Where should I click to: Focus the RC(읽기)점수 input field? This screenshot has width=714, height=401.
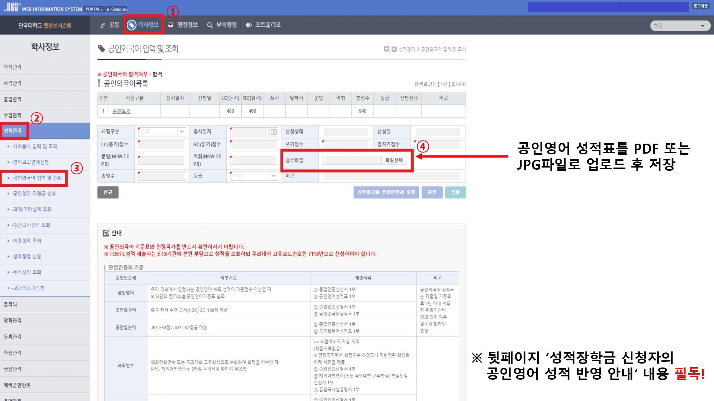(254, 145)
